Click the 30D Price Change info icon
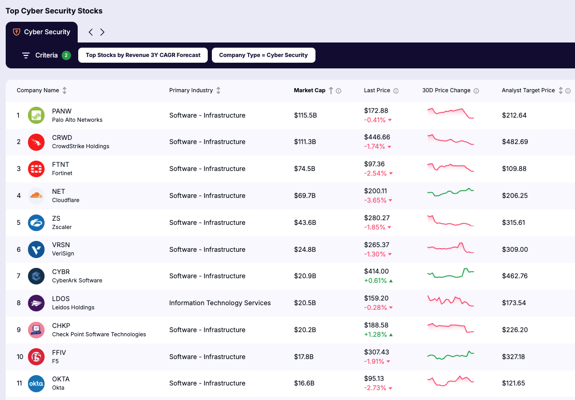 (477, 91)
